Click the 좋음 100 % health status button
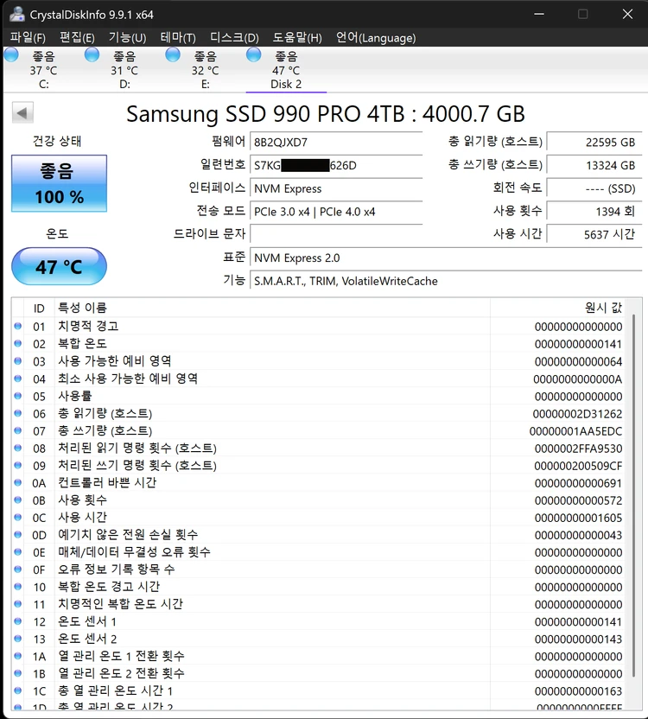The width and height of the screenshot is (648, 719). [59, 183]
